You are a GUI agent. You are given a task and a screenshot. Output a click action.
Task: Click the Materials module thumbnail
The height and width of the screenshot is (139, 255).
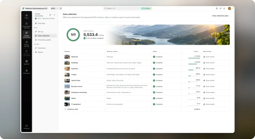tap(67, 57)
